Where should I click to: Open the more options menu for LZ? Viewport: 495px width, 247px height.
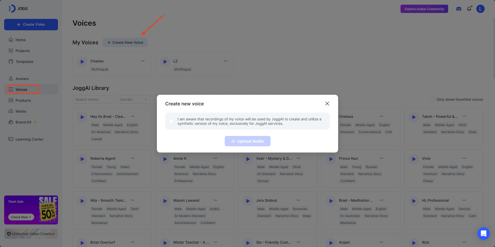pos(226,61)
